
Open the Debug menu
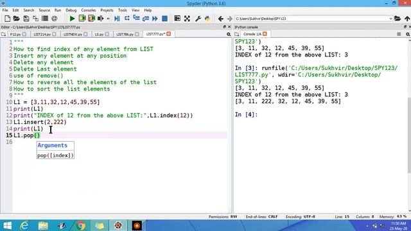pos(71,10)
